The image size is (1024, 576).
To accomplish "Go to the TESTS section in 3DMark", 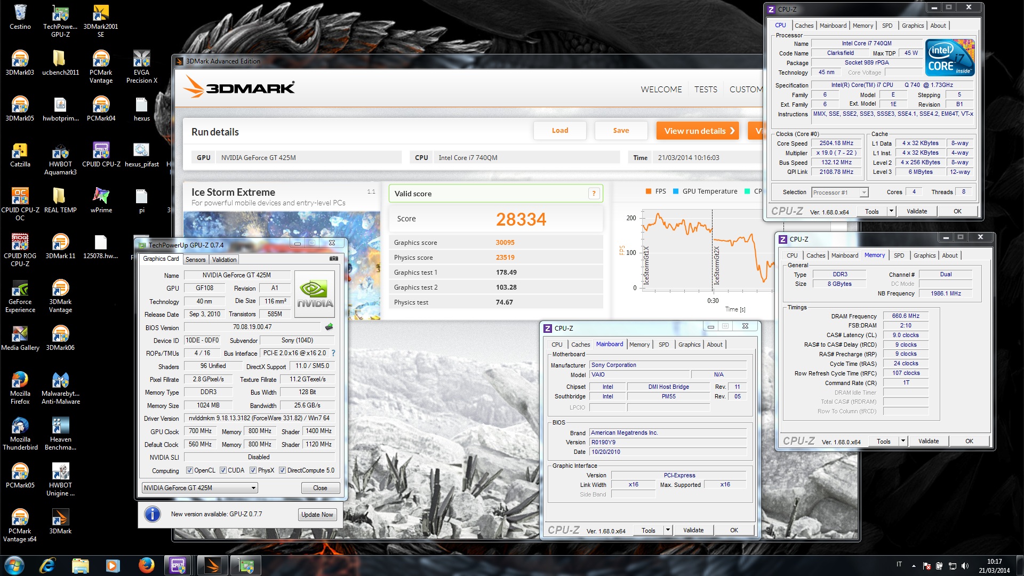I will coord(706,90).
